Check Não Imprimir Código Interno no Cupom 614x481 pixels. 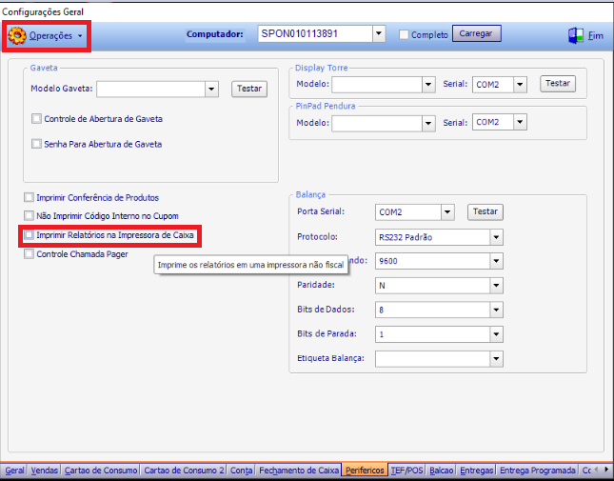29,215
